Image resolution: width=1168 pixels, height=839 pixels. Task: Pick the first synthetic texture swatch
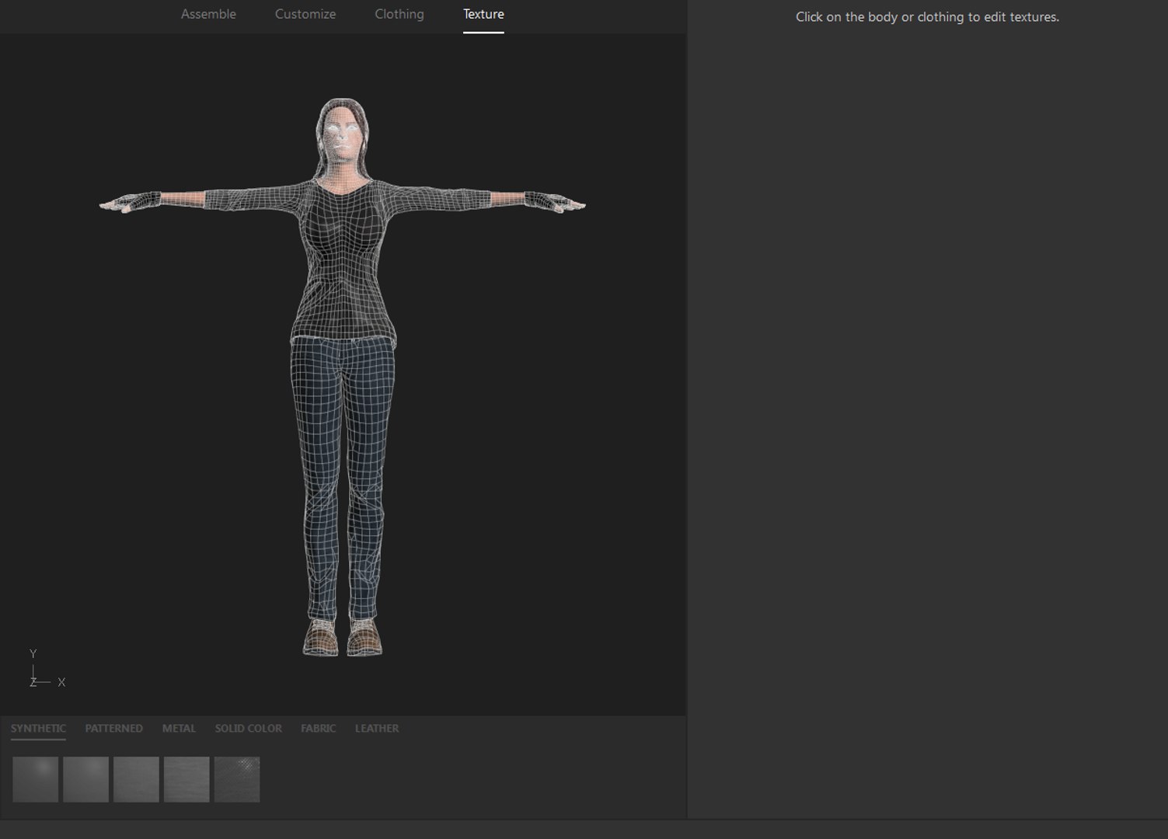click(36, 779)
